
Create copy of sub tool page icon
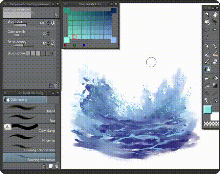(51, 166)
